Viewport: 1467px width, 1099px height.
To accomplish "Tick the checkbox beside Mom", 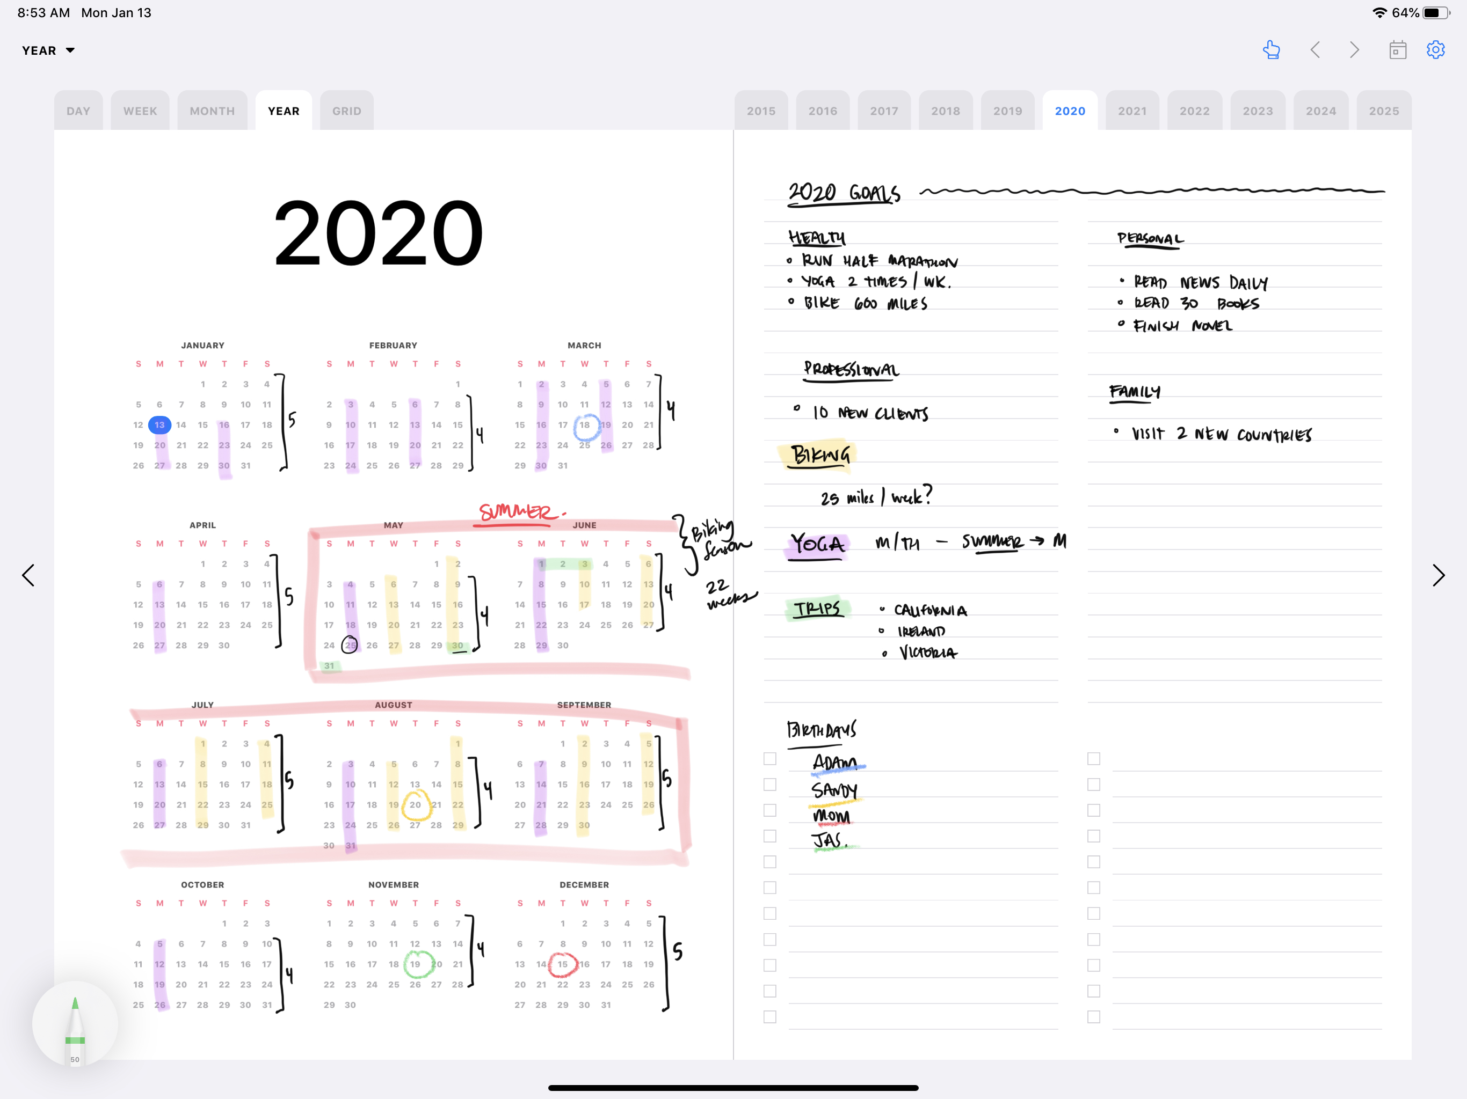I will [769, 810].
